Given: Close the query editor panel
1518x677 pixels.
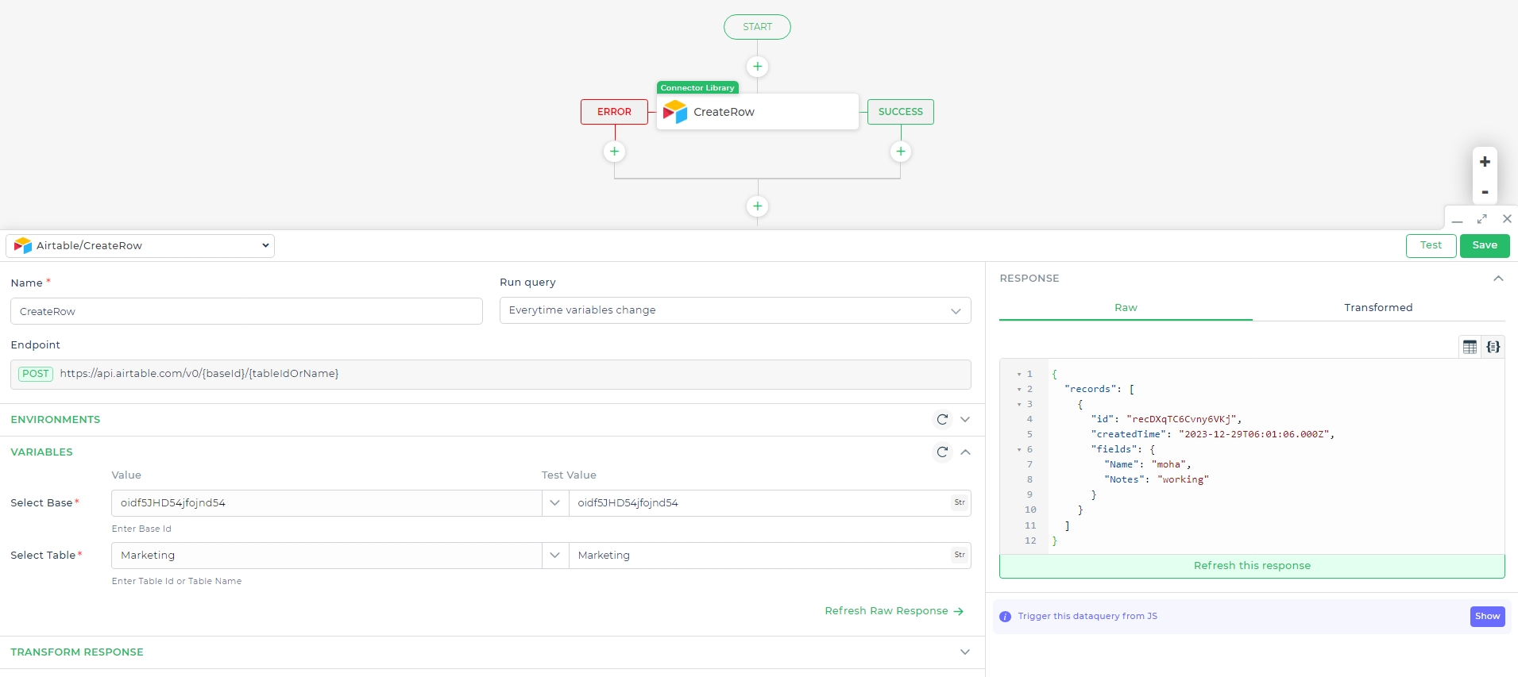Looking at the screenshot, I should [1507, 219].
